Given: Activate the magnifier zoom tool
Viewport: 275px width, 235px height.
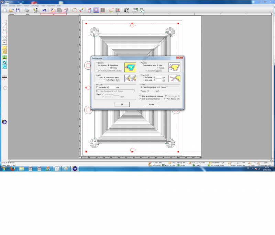Looking at the screenshot, I should point(4,63).
